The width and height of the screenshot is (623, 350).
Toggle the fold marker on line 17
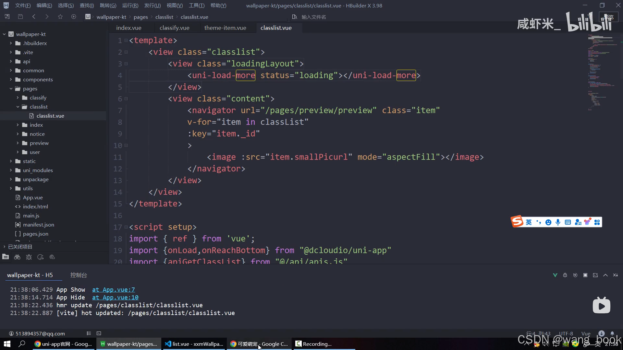click(126, 227)
